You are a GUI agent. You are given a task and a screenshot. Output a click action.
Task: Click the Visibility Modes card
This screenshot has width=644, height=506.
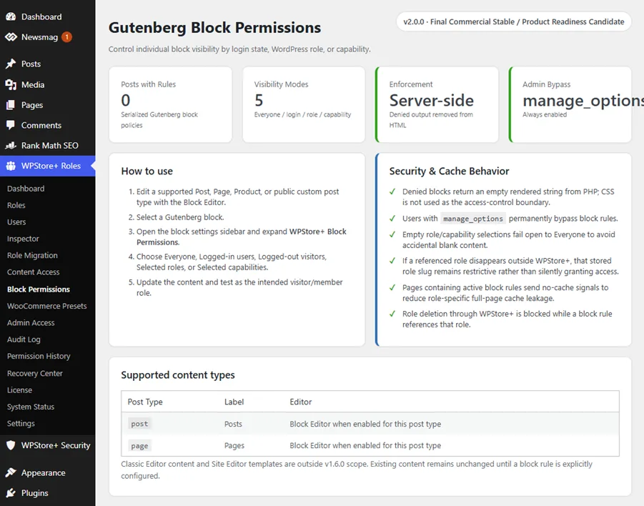coord(304,105)
